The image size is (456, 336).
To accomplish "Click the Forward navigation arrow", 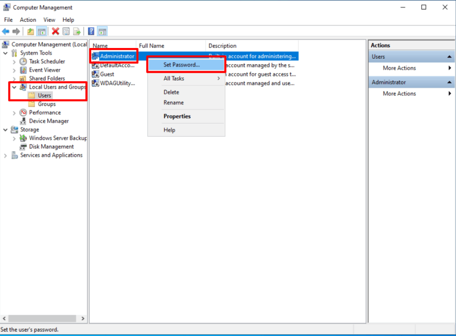I will [x=17, y=31].
